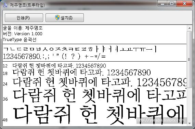
Task: Click the size 12 sample text line
Action: tap(59, 66)
